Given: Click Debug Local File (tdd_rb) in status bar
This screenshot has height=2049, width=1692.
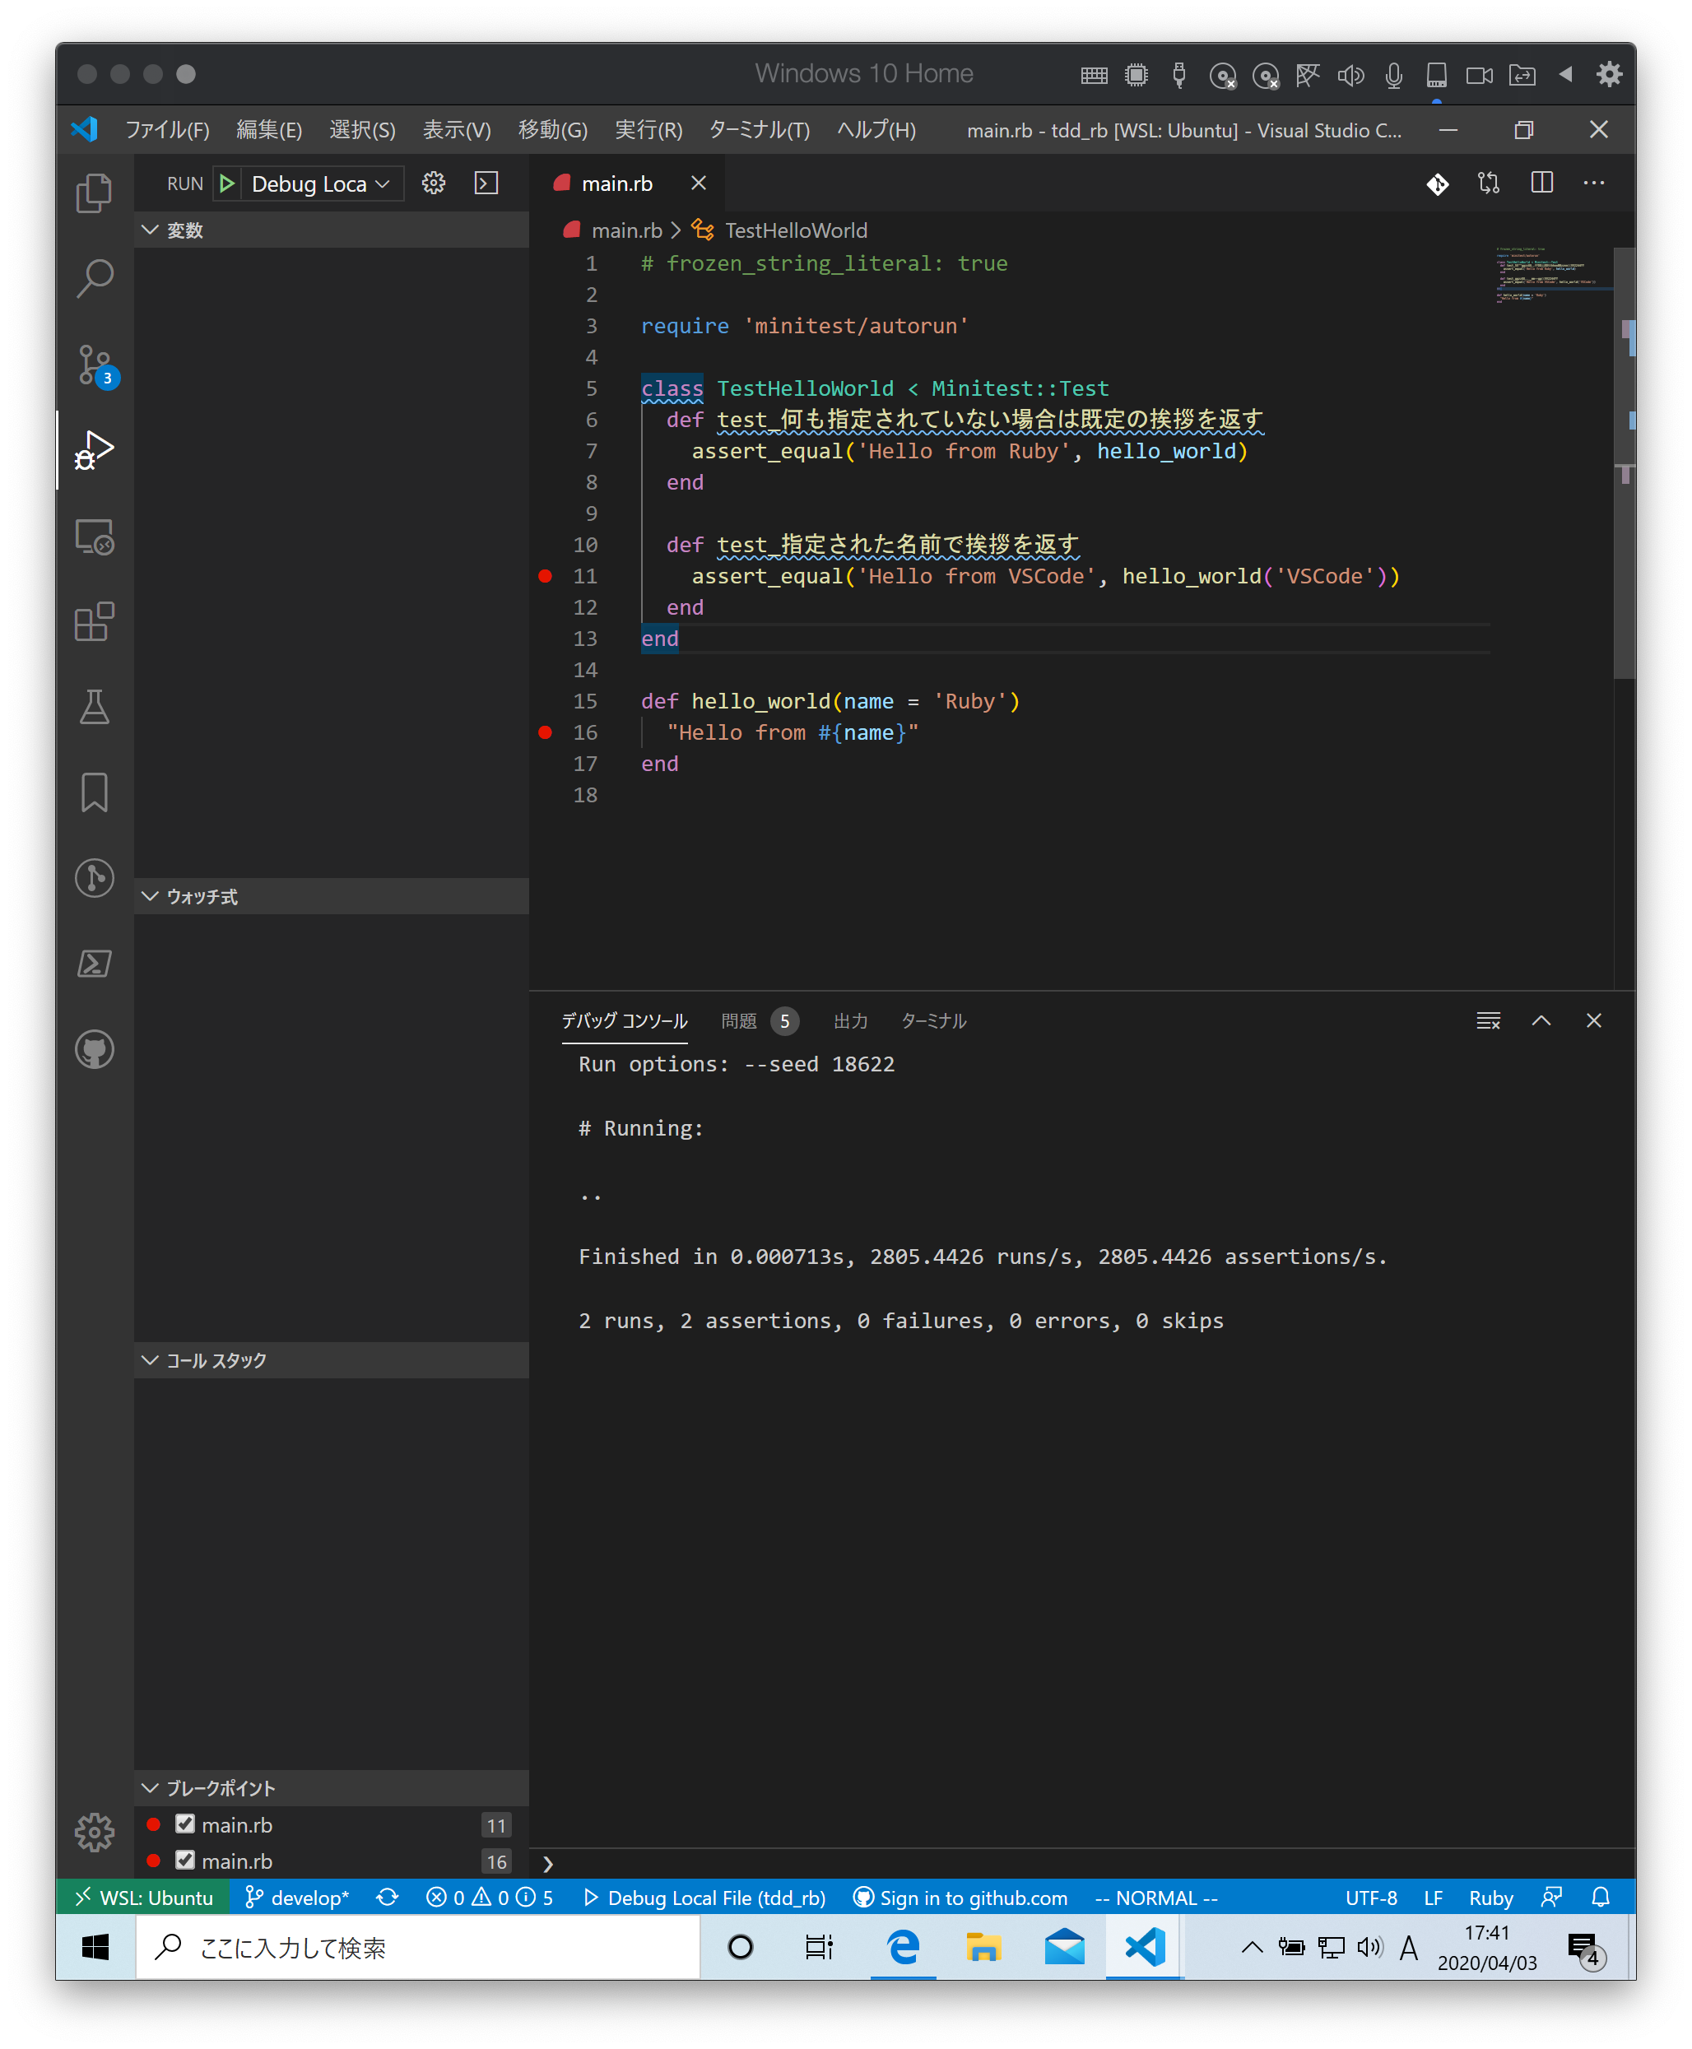Looking at the screenshot, I should tap(709, 1898).
